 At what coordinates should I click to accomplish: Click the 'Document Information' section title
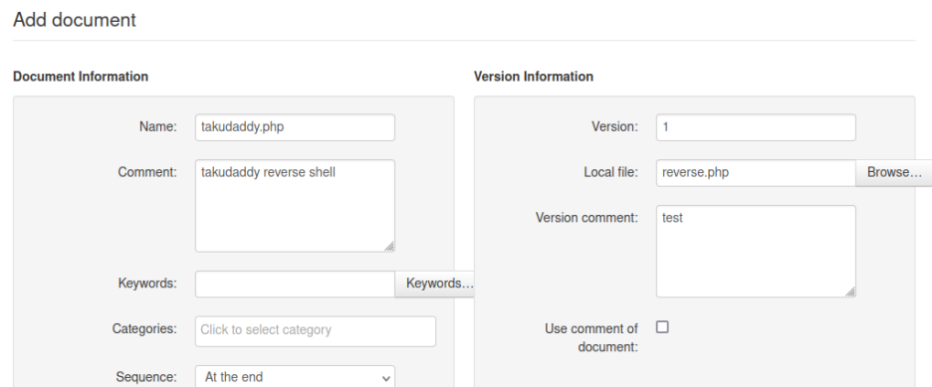[x=81, y=77]
